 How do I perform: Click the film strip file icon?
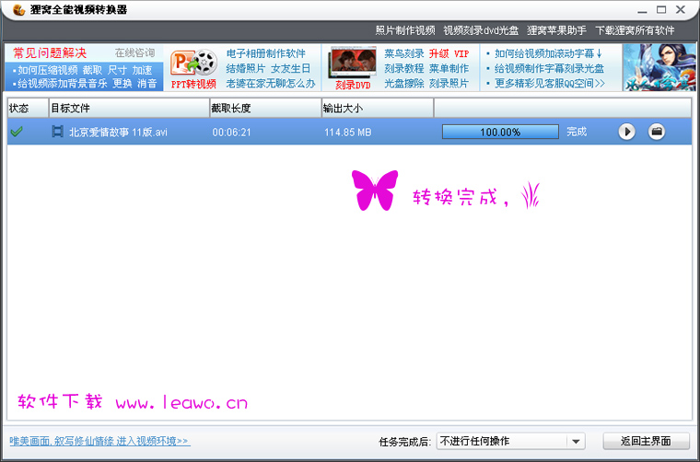click(58, 132)
